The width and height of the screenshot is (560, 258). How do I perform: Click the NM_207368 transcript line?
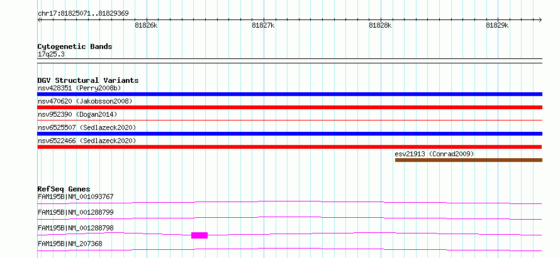(289, 249)
